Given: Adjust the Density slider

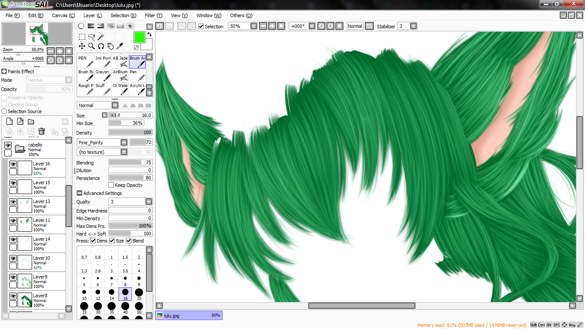Looking at the screenshot, I should [131, 132].
